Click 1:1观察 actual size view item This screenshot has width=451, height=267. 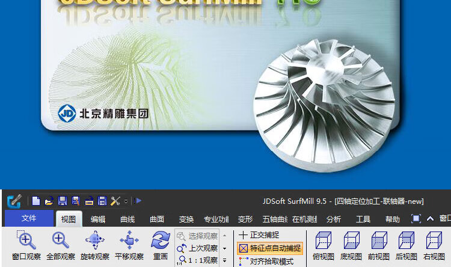[197, 260]
